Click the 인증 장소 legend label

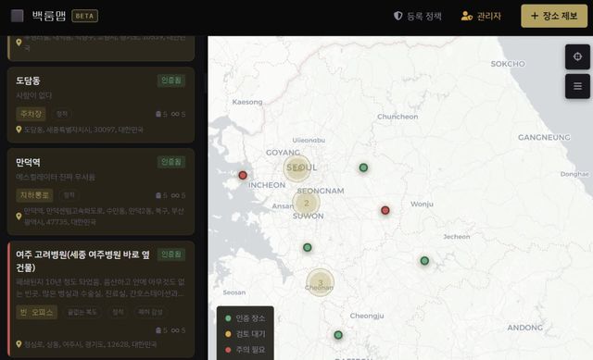pyautogui.click(x=250, y=318)
